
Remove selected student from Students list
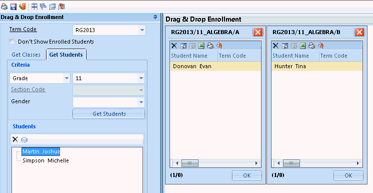[15, 139]
